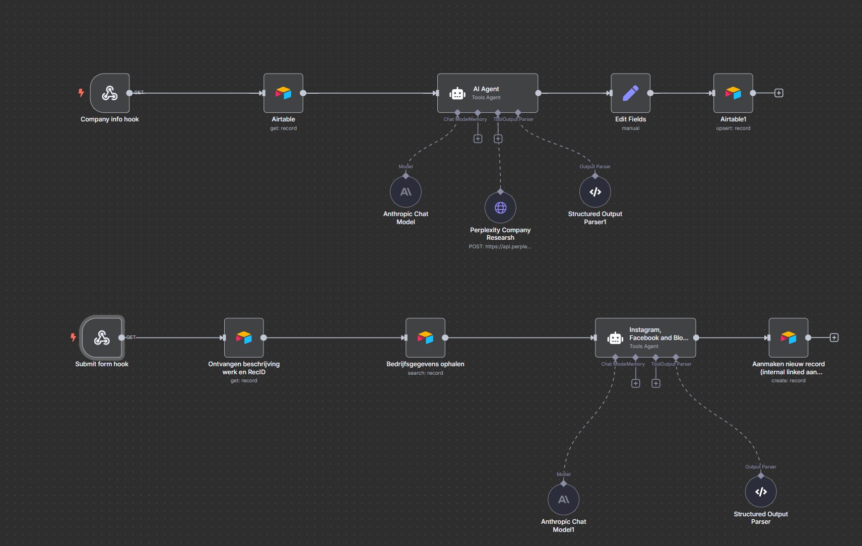Add Memory to AI Agent via plus
The width and height of the screenshot is (862, 546).
pyautogui.click(x=478, y=139)
